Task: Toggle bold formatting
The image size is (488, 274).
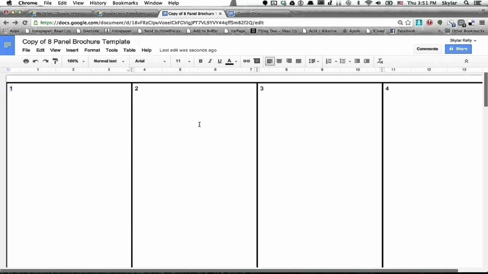Action: (201, 61)
